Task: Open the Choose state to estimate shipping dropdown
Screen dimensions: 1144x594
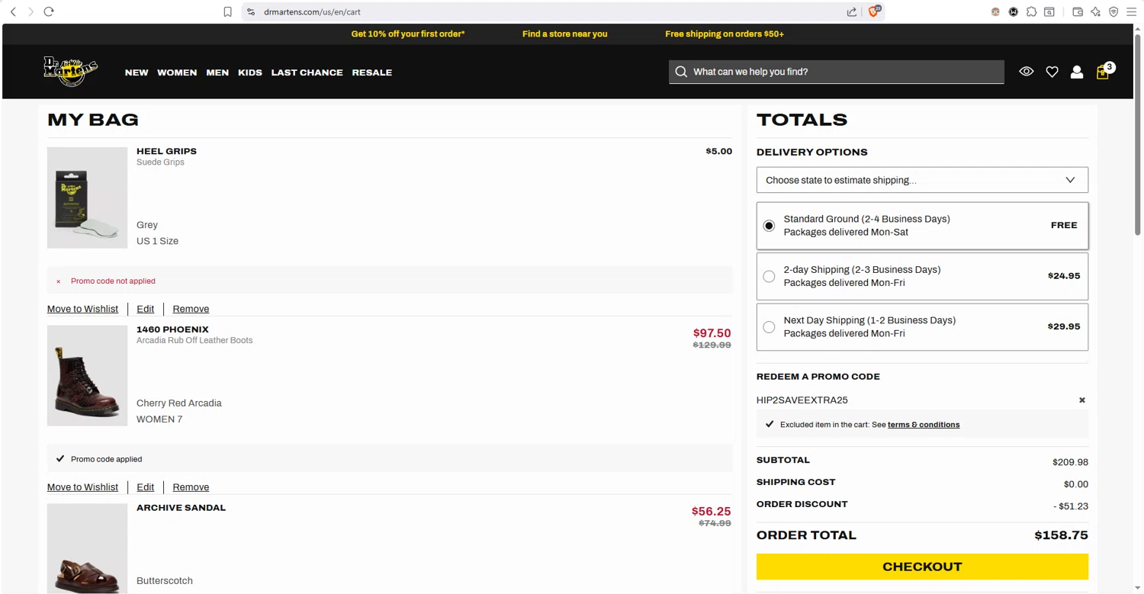Action: point(922,180)
